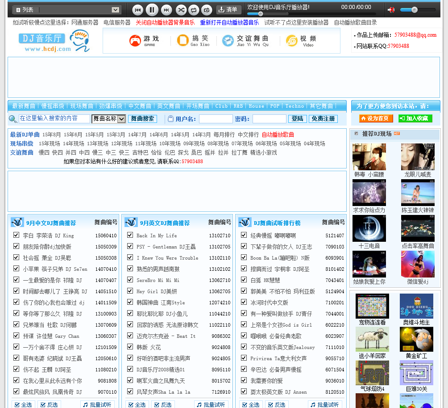The width and height of the screenshot is (448, 408).
Task: Click the 密码 password field
Action: pos(270,119)
